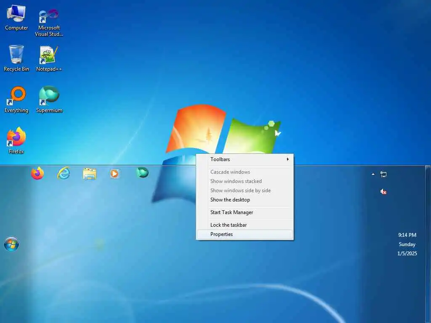Click the date 1/5/2025
Image resolution: width=431 pixels, height=323 pixels.
click(407, 254)
